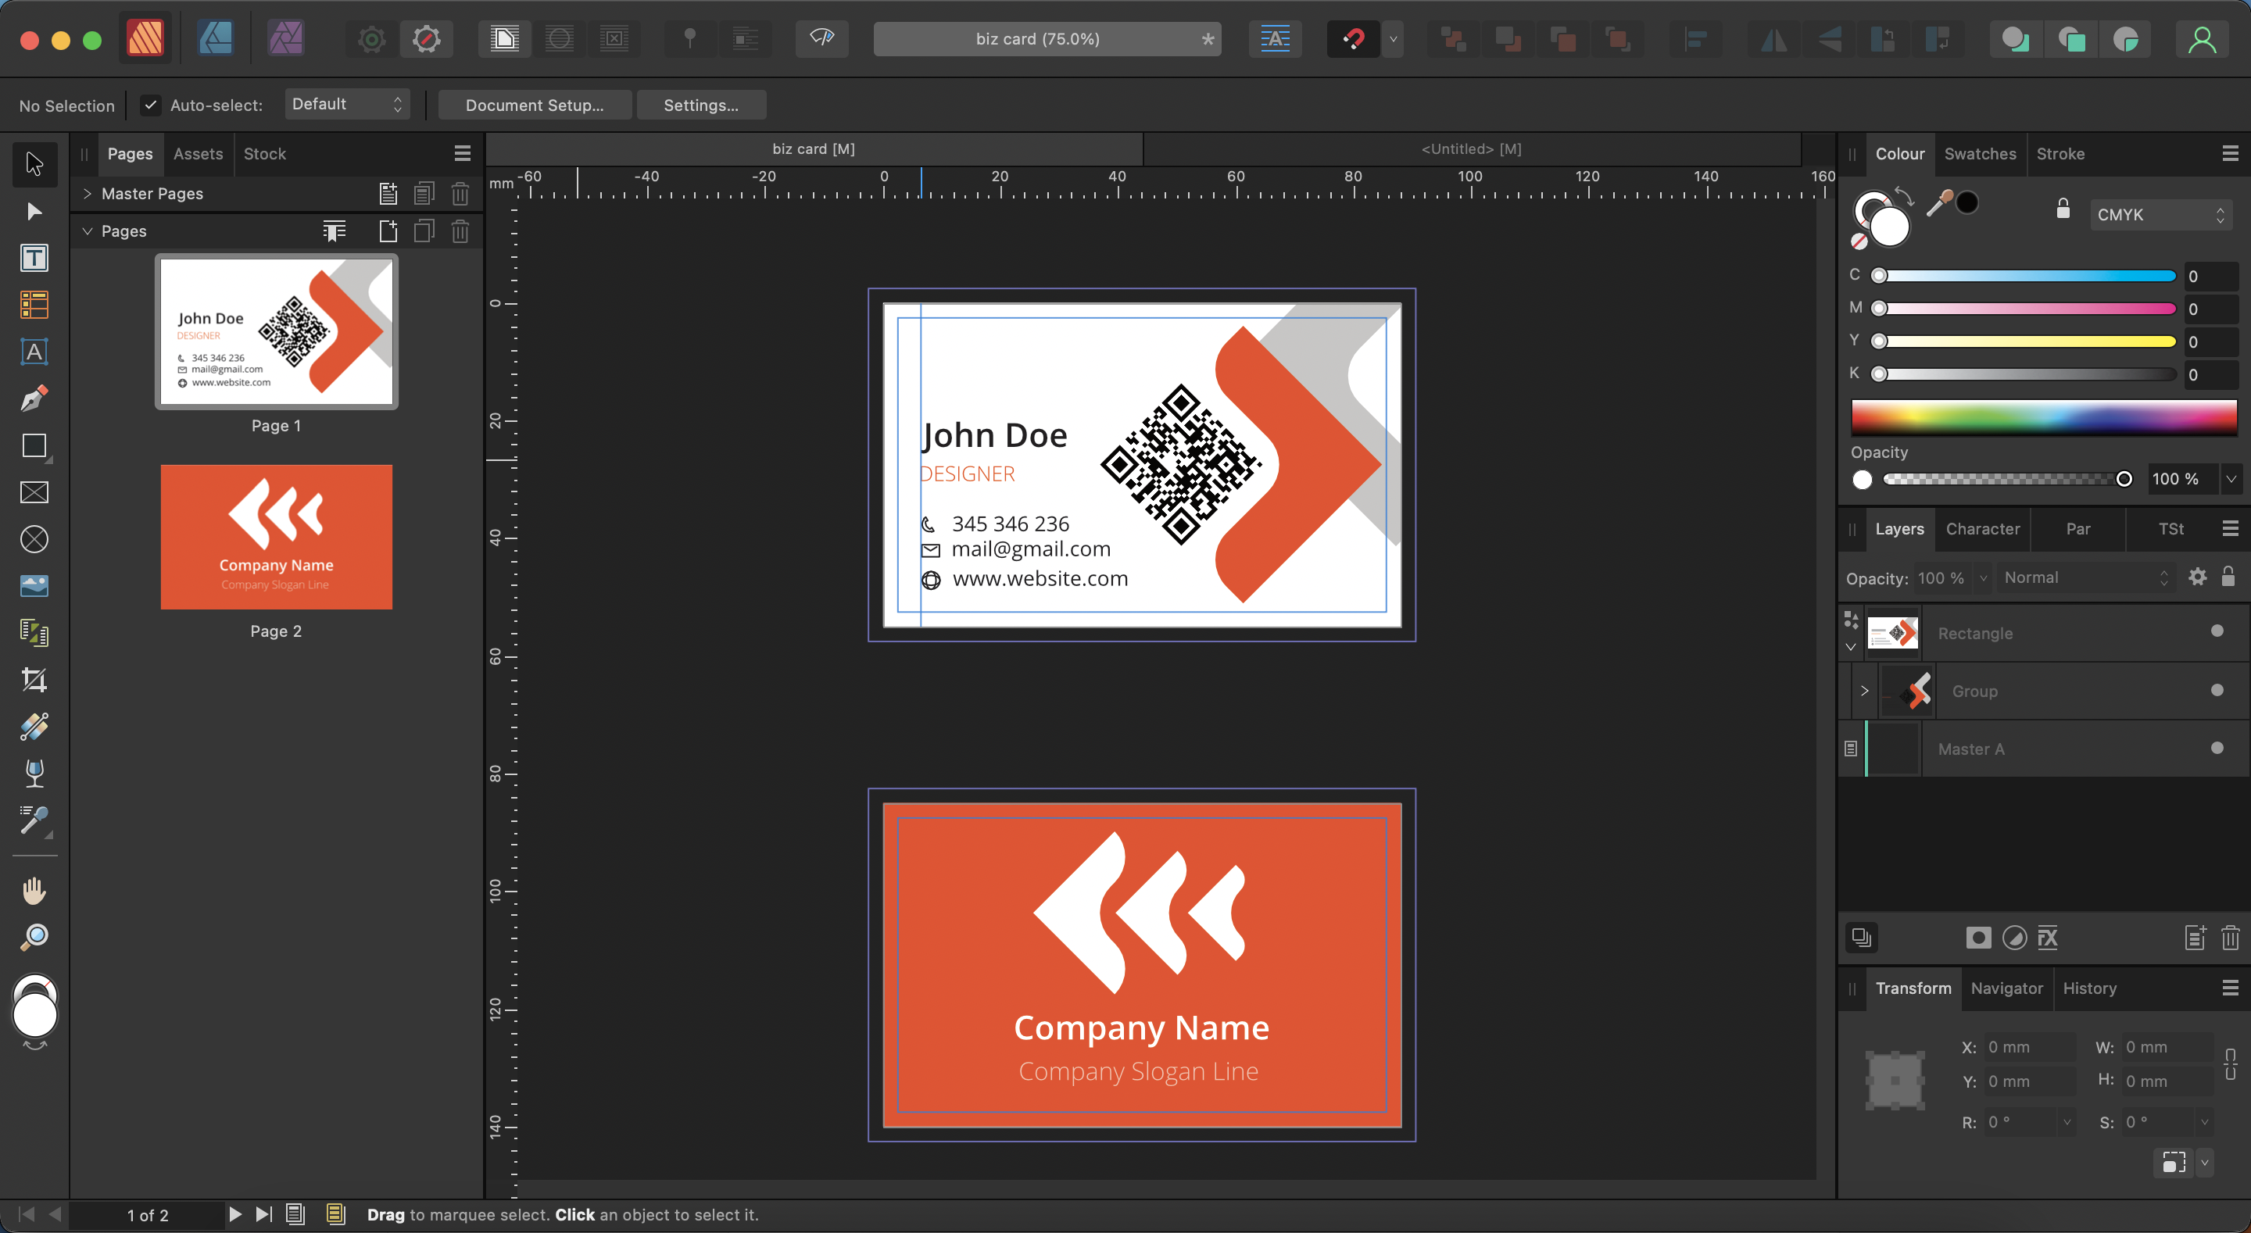Select the Node tool

tap(34, 212)
